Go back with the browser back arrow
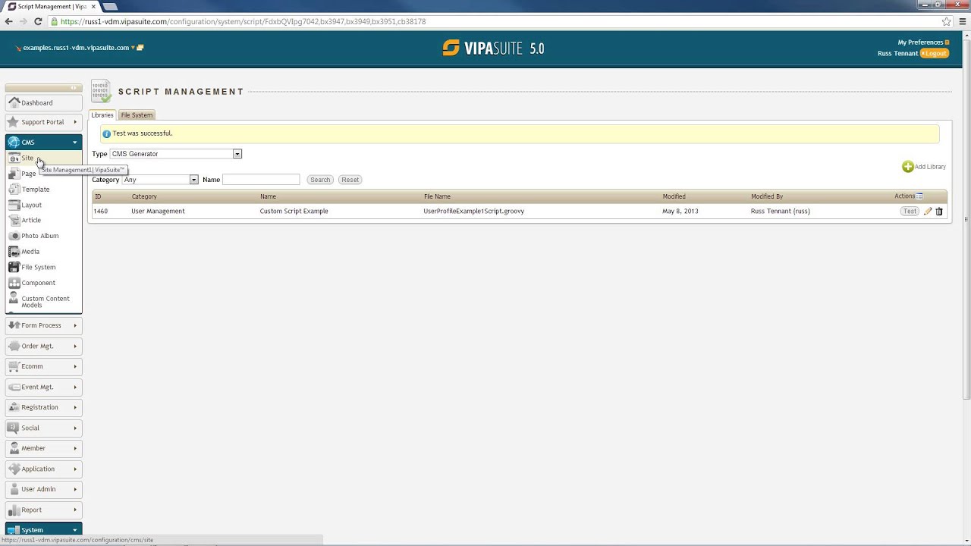The image size is (971, 546). click(9, 21)
